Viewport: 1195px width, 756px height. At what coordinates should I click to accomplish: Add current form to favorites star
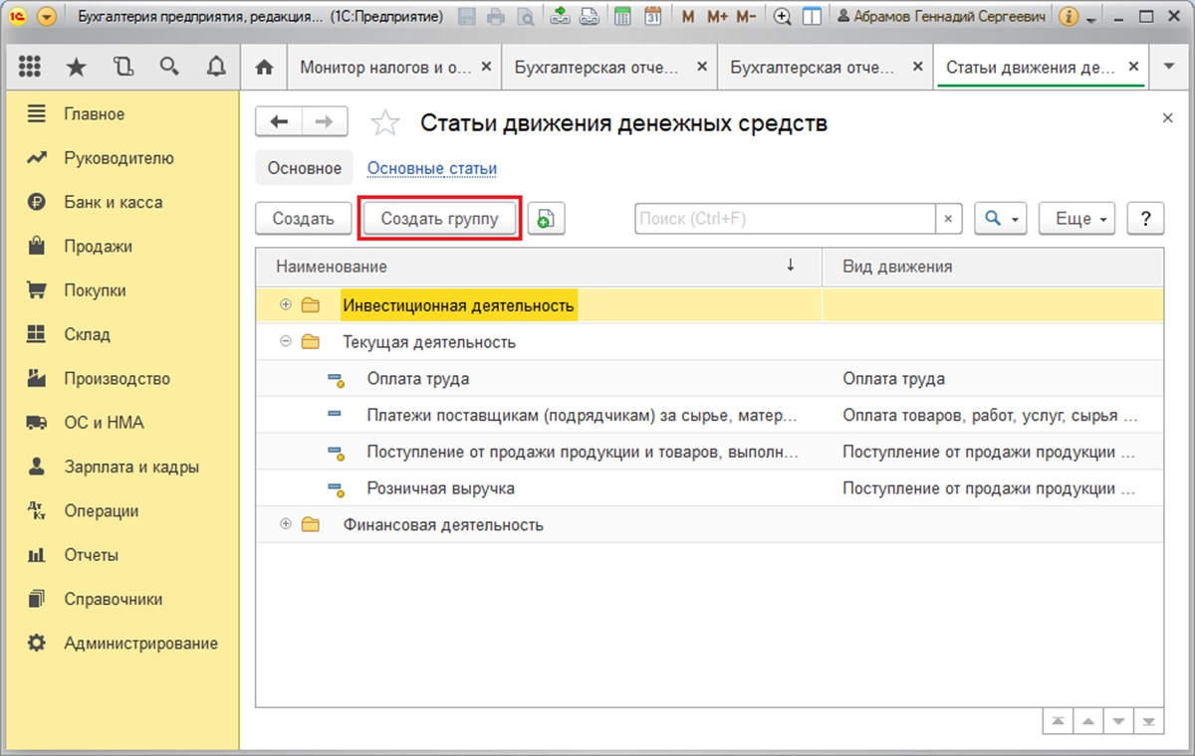(384, 123)
